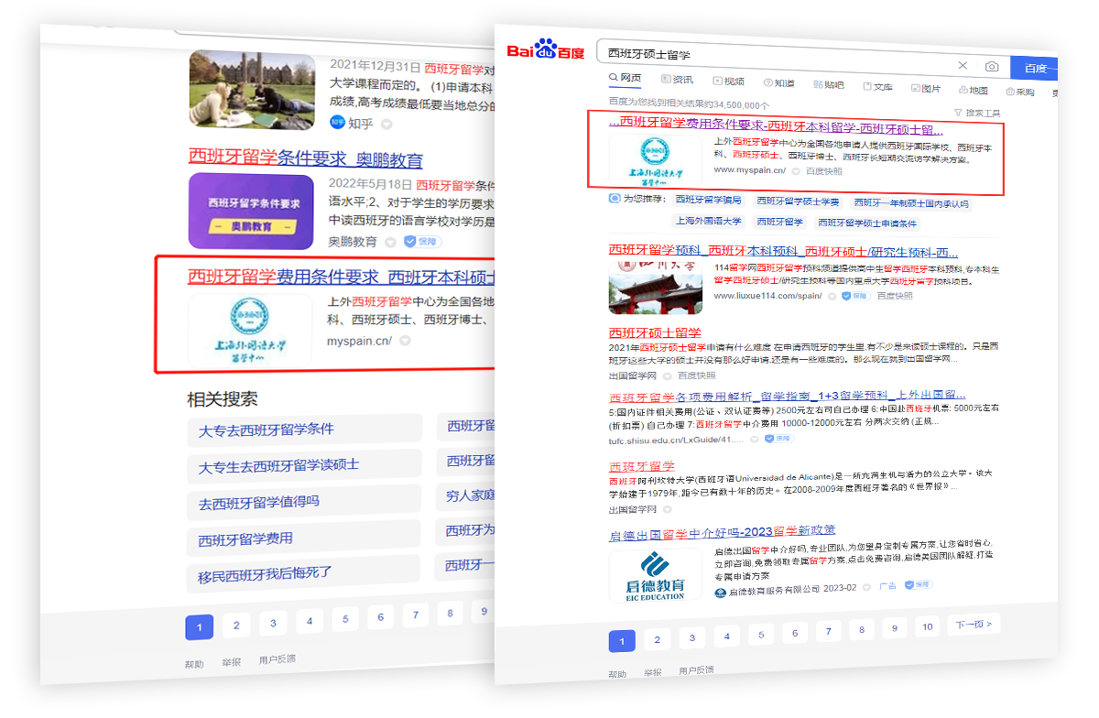Clear the search box with the X icon
Image resolution: width=1099 pixels, height=718 pixels.
(x=963, y=66)
